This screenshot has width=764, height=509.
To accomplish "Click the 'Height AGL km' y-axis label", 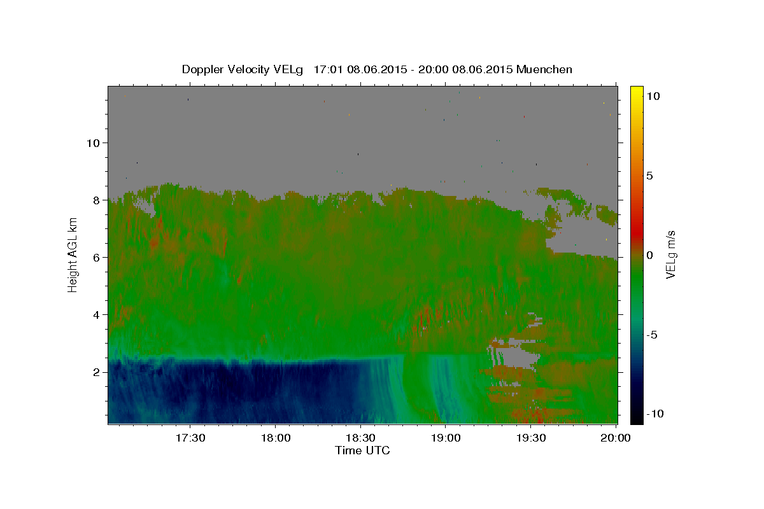I will coord(73,254).
